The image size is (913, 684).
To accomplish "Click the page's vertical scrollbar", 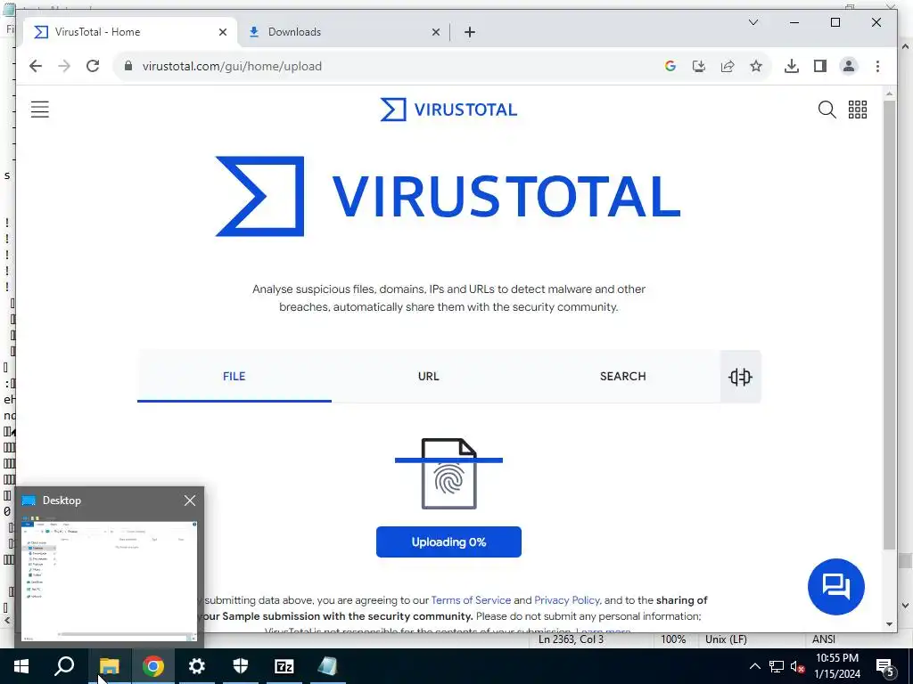I will 889,326.
